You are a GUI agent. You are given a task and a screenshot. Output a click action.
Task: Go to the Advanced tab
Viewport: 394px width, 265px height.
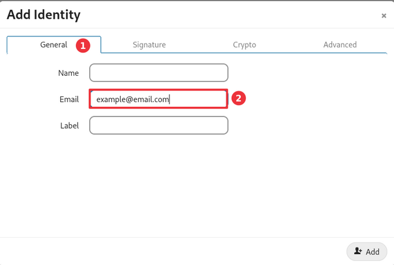coord(340,45)
